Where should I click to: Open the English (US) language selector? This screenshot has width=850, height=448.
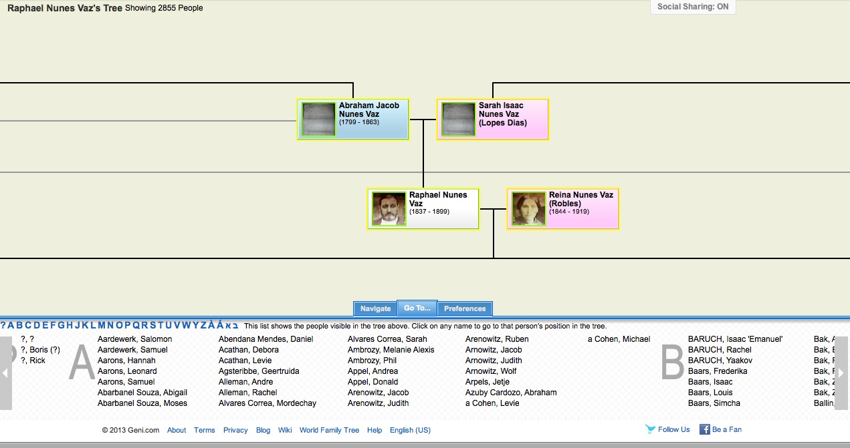click(410, 429)
